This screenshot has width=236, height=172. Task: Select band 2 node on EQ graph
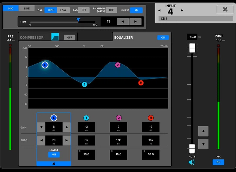(x=118, y=65)
